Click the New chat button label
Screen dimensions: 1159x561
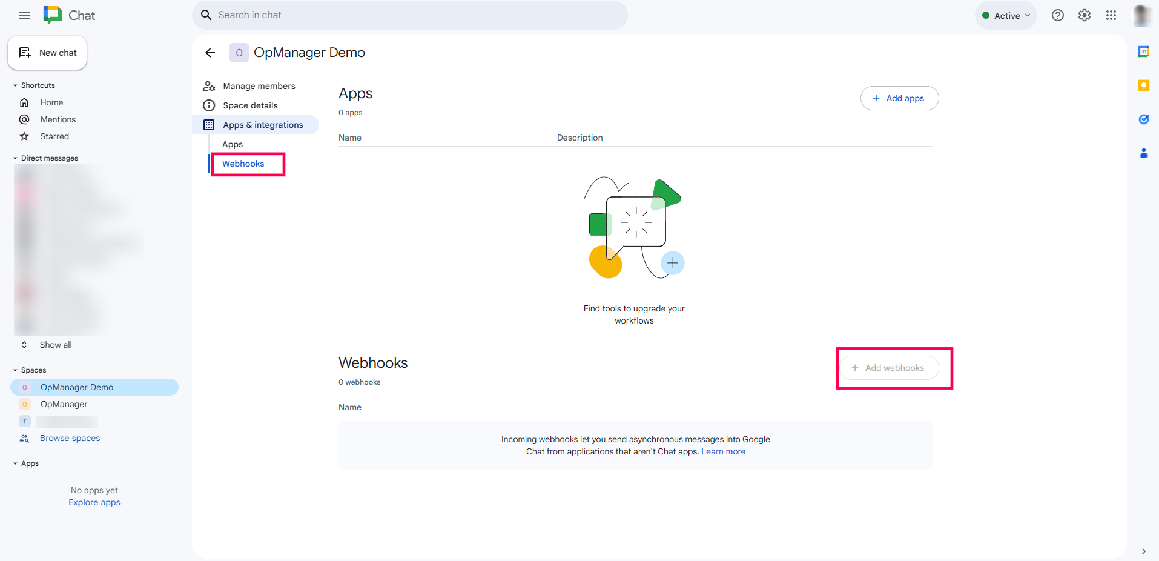click(58, 53)
